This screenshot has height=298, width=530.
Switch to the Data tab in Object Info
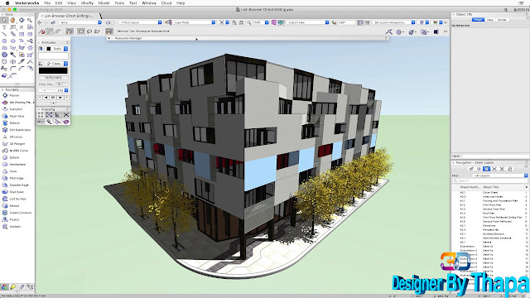[x=490, y=20]
